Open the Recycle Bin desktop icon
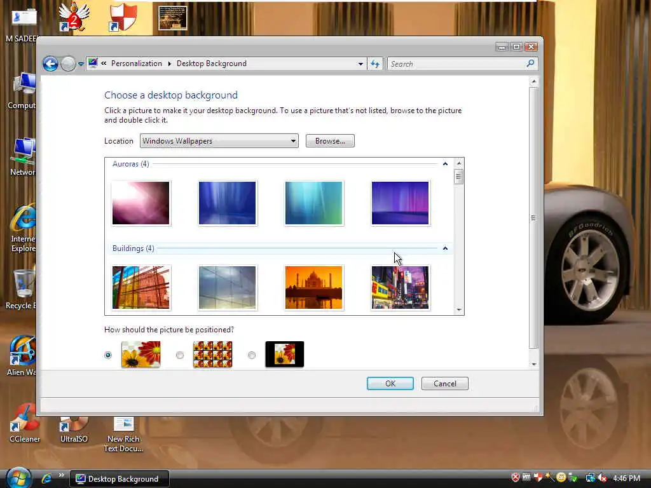The width and height of the screenshot is (651, 488). point(22,289)
